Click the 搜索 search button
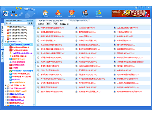 tap(31, 23)
